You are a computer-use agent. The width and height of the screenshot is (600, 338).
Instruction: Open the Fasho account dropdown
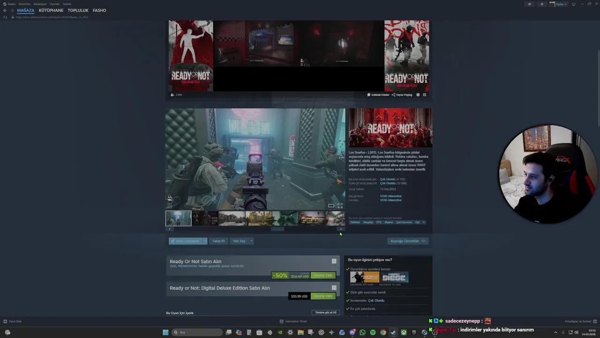pos(559,4)
